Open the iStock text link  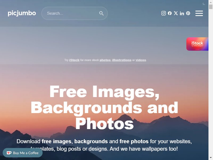[x=74, y=60]
